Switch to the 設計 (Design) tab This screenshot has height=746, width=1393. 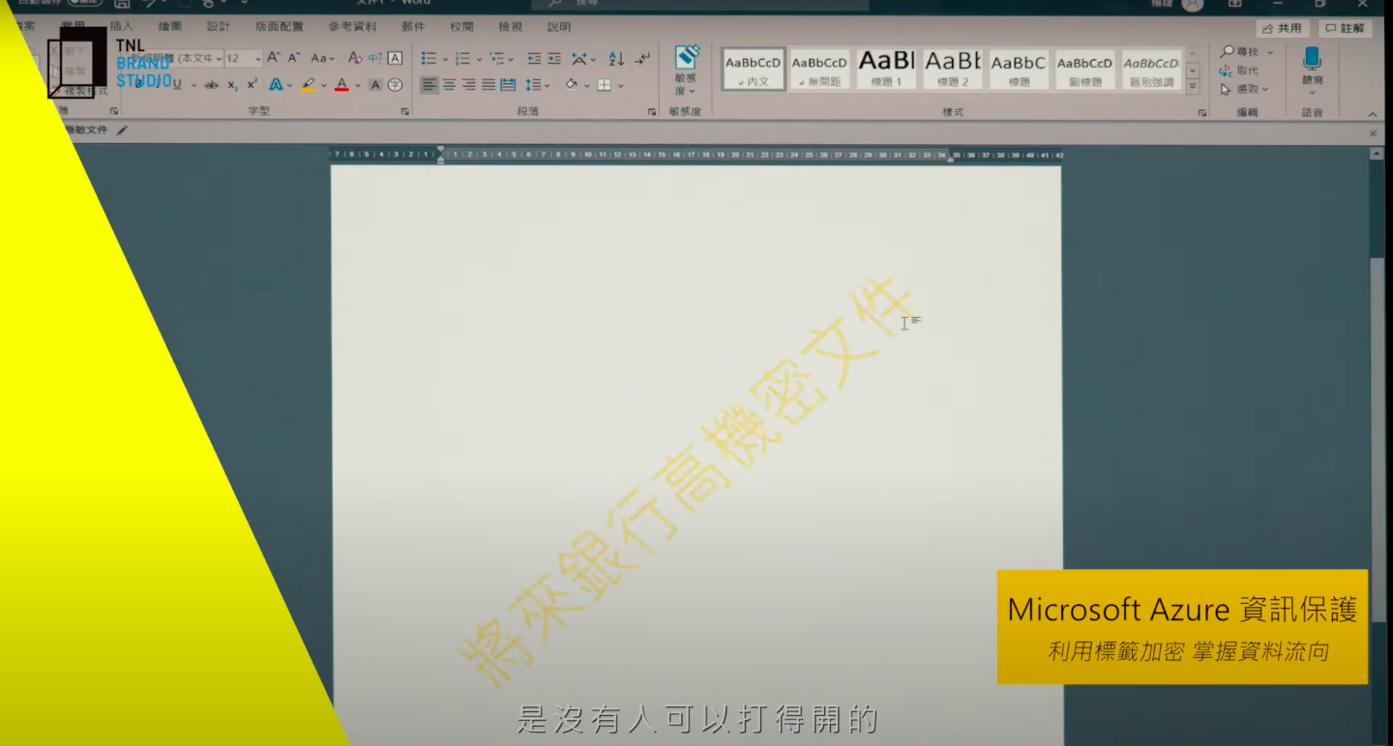(219, 26)
